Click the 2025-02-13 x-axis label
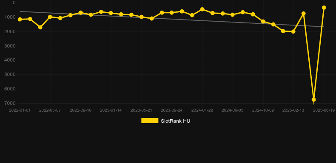 coord(293,110)
